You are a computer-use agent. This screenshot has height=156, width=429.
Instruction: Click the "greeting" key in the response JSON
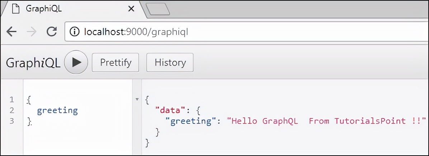[x=191, y=121]
